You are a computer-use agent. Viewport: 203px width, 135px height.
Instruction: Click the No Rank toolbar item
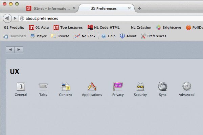(x=85, y=36)
